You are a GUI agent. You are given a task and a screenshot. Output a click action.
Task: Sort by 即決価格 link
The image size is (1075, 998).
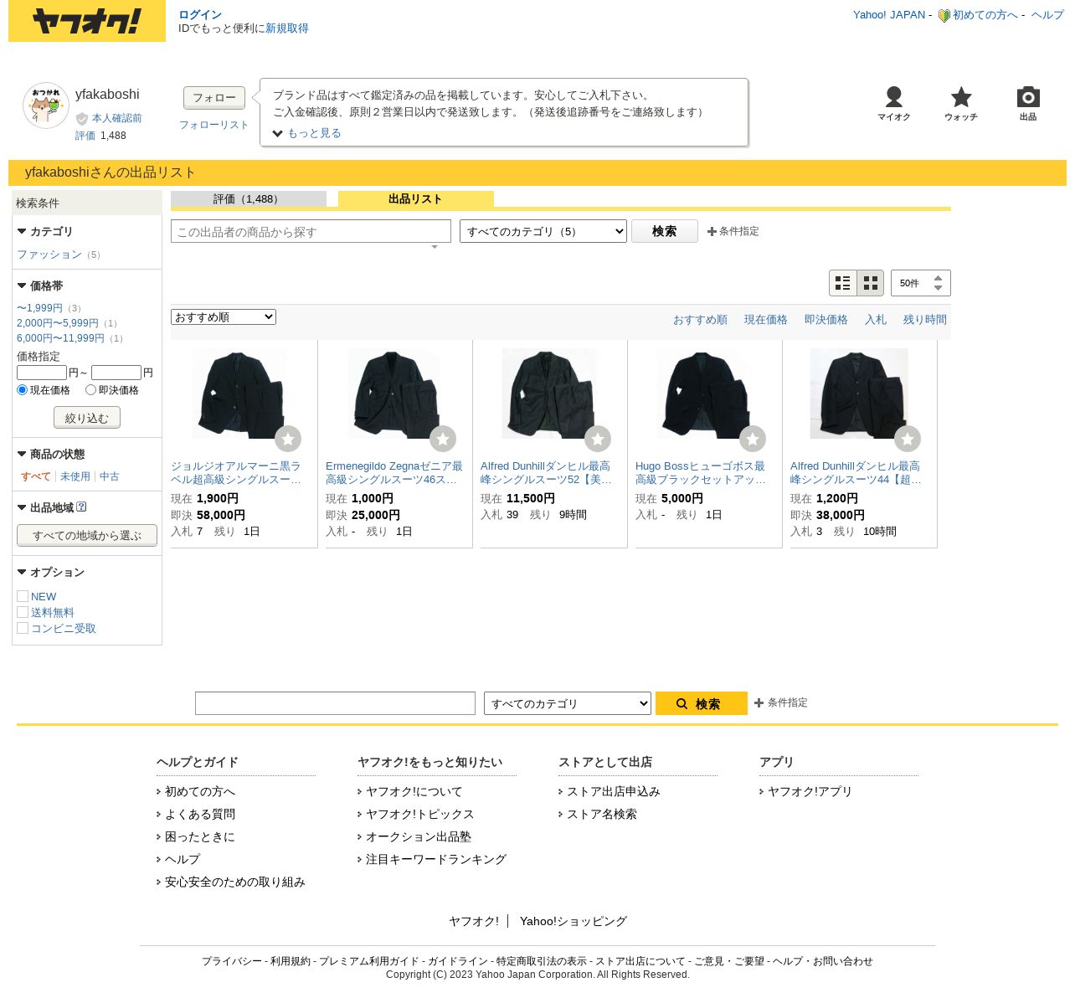coord(826,320)
